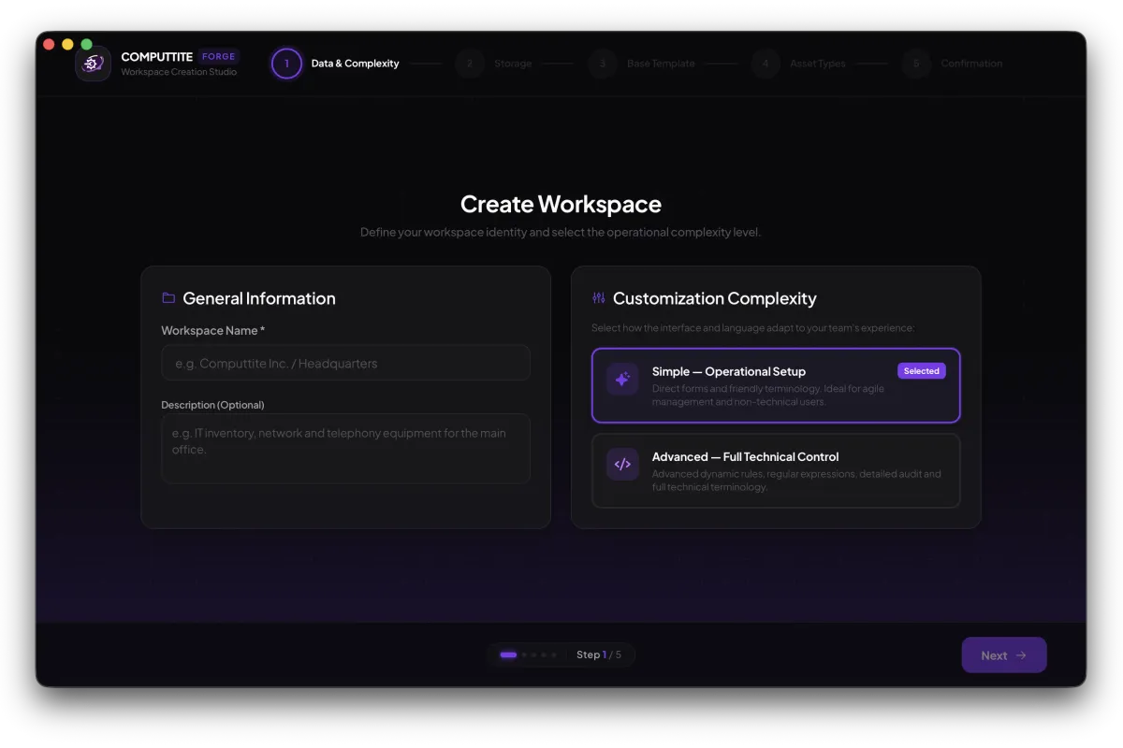Click the FORGE badge in the header

click(219, 56)
